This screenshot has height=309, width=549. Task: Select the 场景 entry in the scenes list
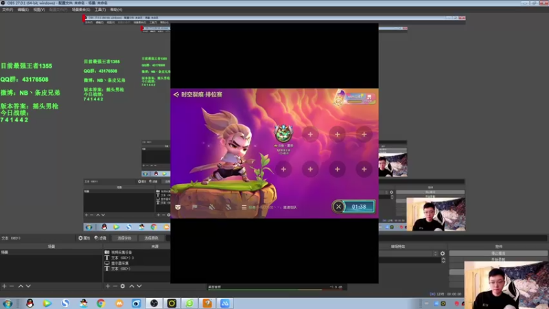click(51, 252)
